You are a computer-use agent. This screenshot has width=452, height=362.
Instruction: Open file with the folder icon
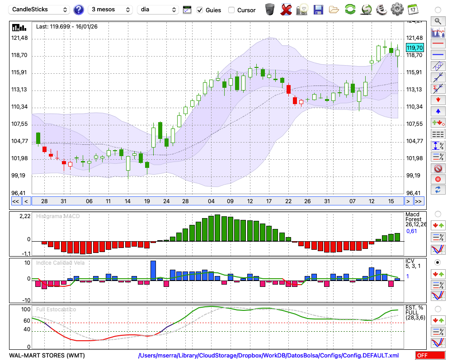[x=334, y=10]
